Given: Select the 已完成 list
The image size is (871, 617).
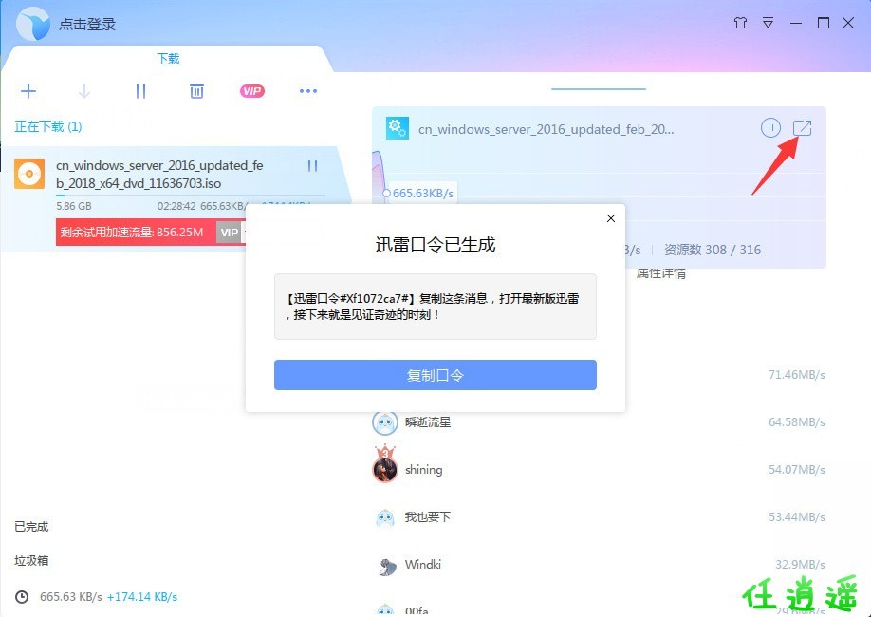Looking at the screenshot, I should click(31, 526).
